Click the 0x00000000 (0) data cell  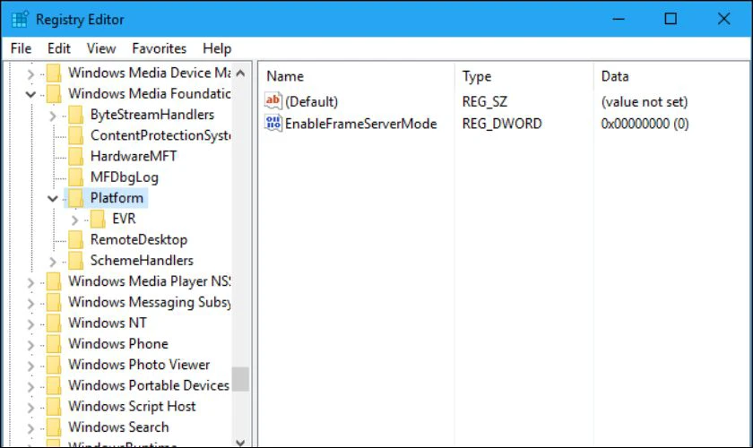pyautogui.click(x=645, y=124)
